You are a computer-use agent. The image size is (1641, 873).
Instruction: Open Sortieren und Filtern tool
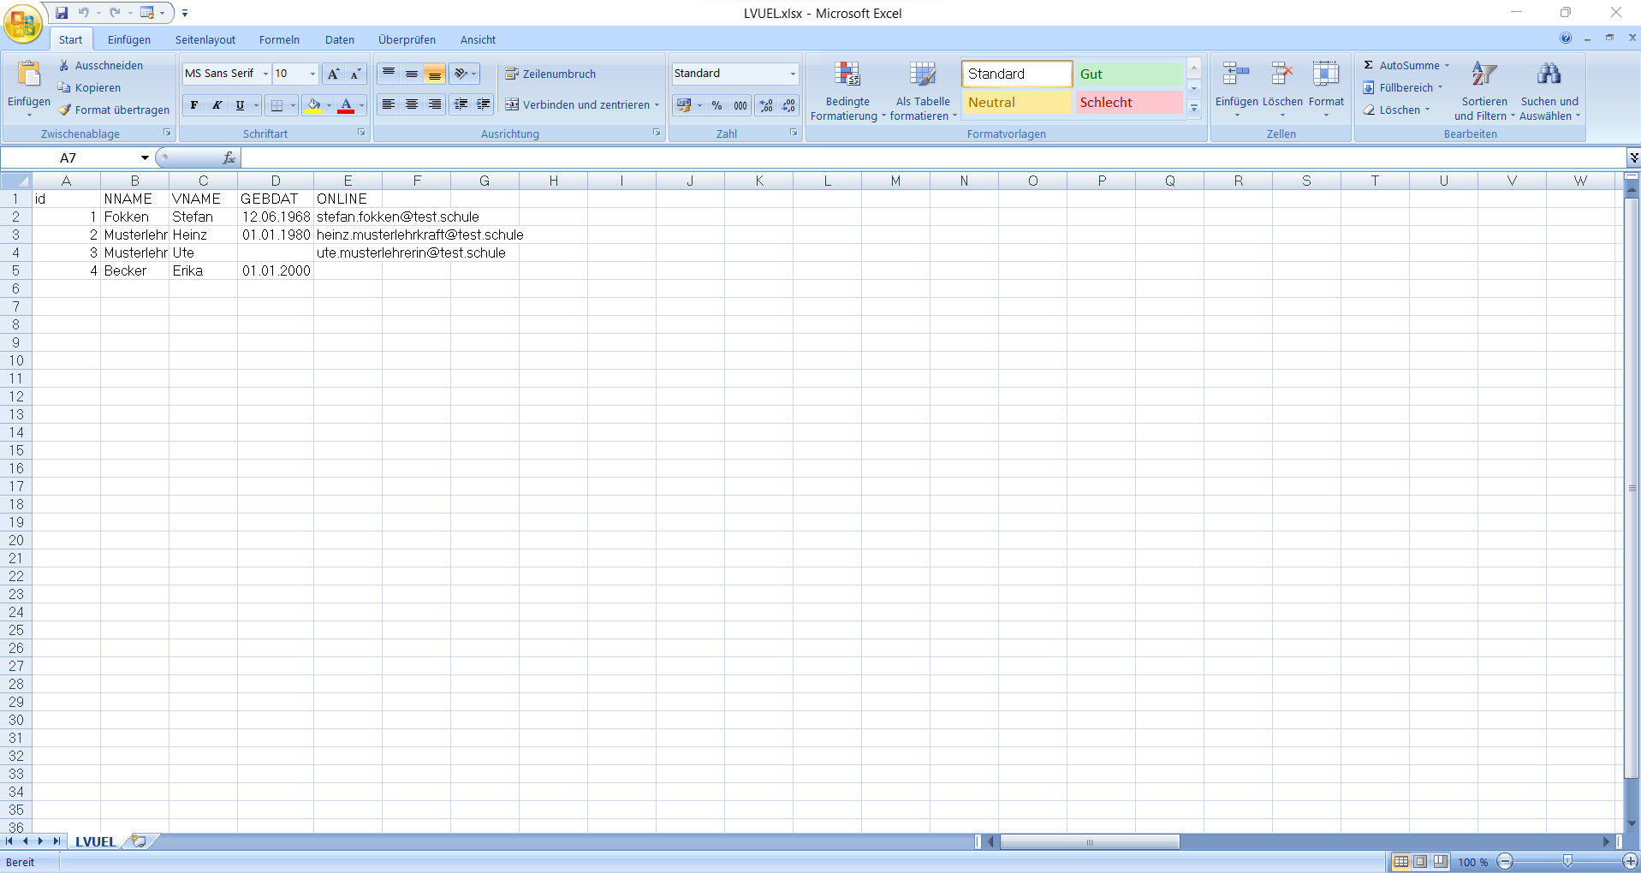(1483, 75)
